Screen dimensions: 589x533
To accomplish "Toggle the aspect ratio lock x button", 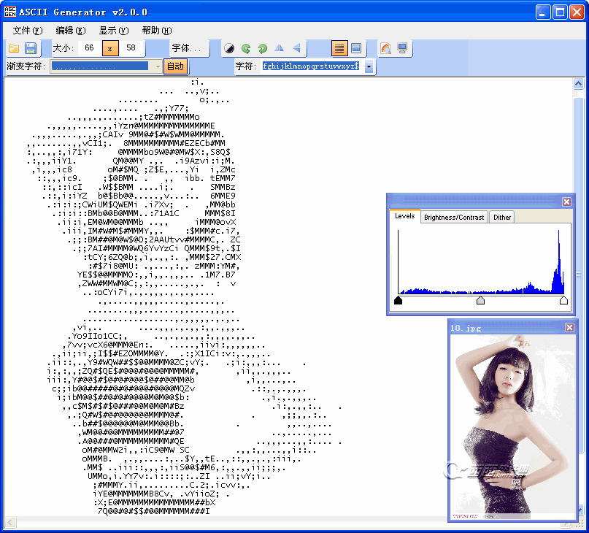I will point(110,48).
